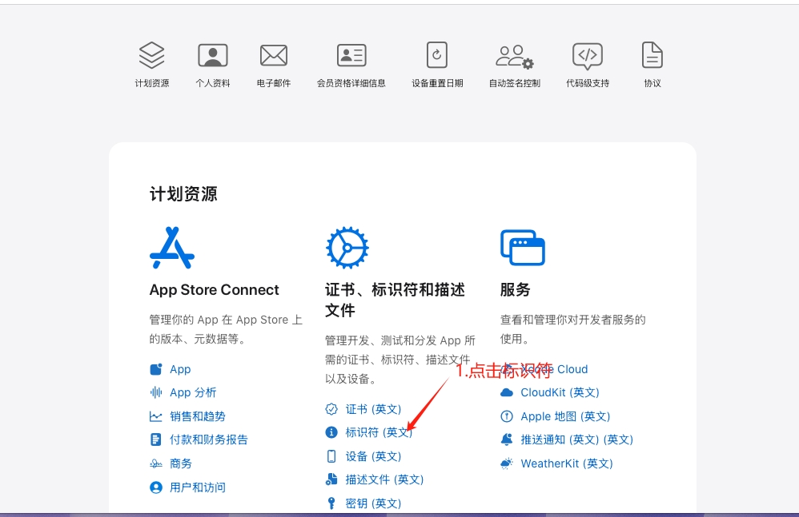Select the 协议 navigation label

(652, 83)
